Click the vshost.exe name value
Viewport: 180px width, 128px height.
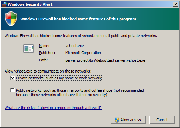point(75,46)
